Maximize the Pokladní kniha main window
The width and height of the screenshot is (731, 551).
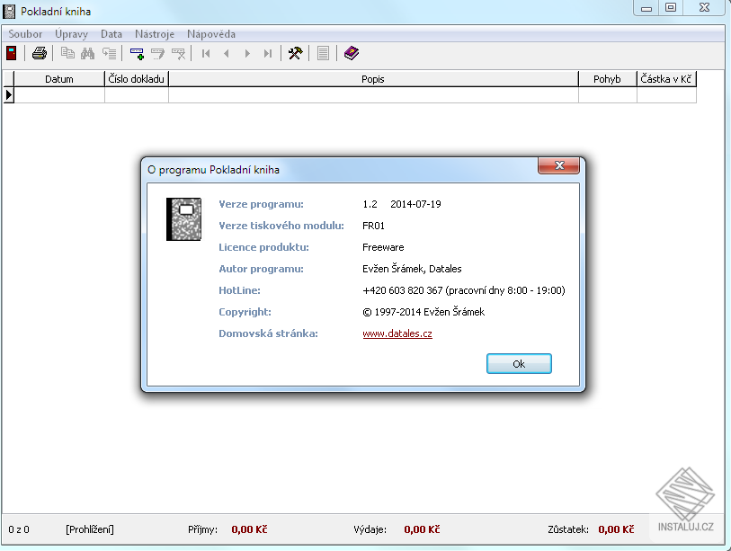671,8
